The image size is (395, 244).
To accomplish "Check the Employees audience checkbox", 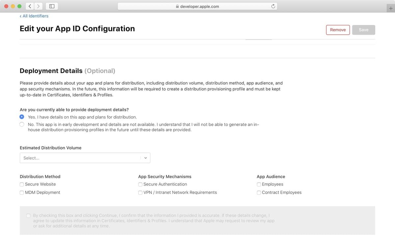I will click(259, 185).
